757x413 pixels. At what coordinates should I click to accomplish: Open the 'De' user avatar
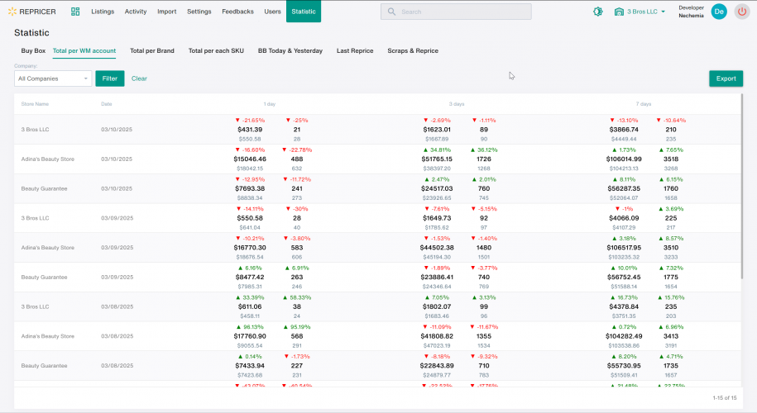point(719,12)
